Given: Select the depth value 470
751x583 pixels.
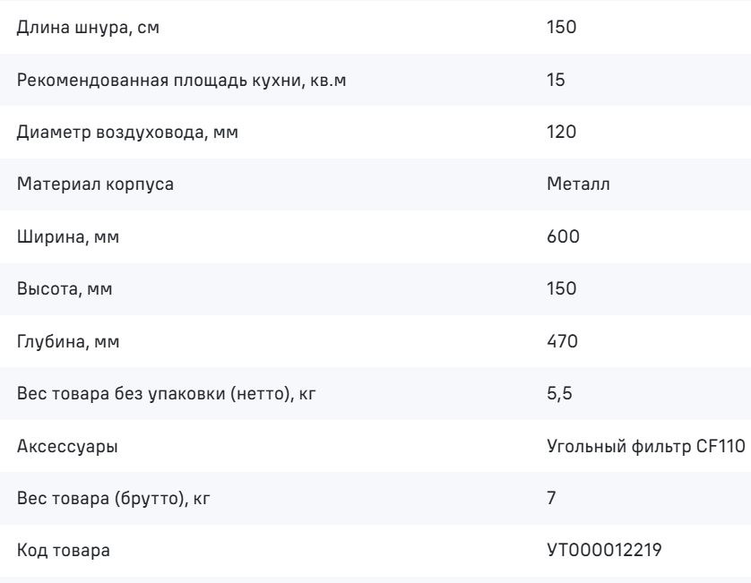Looking at the screenshot, I should (562, 341).
